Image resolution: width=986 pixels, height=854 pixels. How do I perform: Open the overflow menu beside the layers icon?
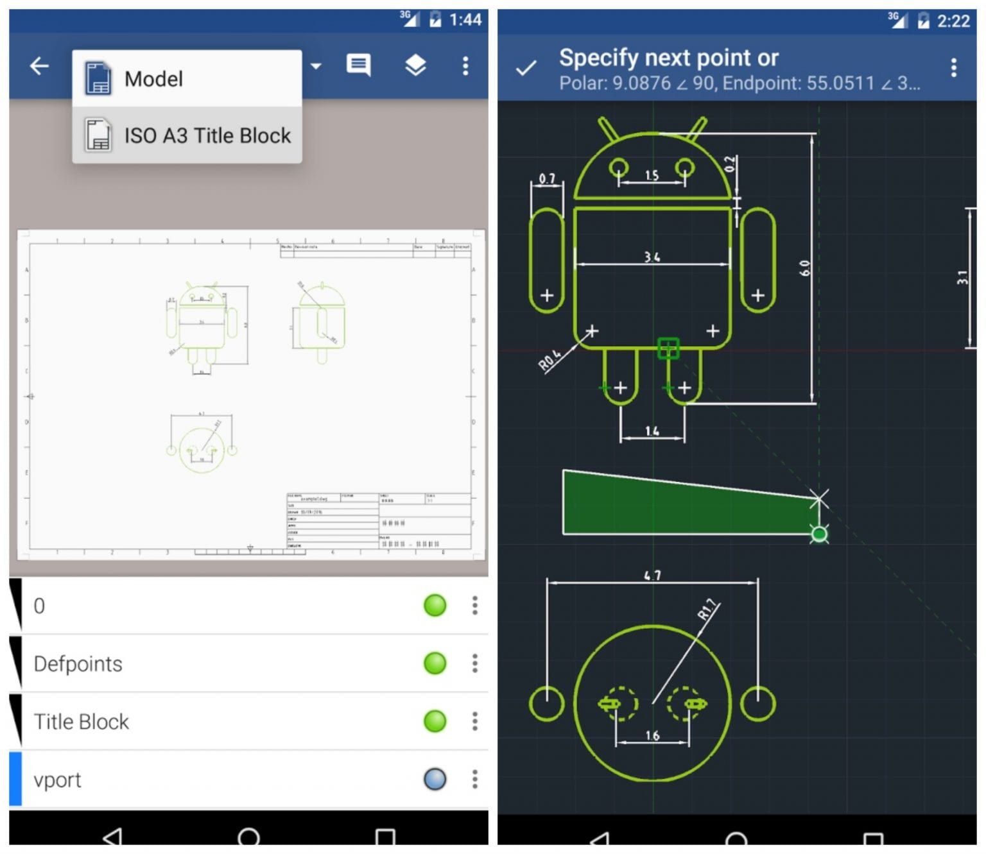point(465,65)
